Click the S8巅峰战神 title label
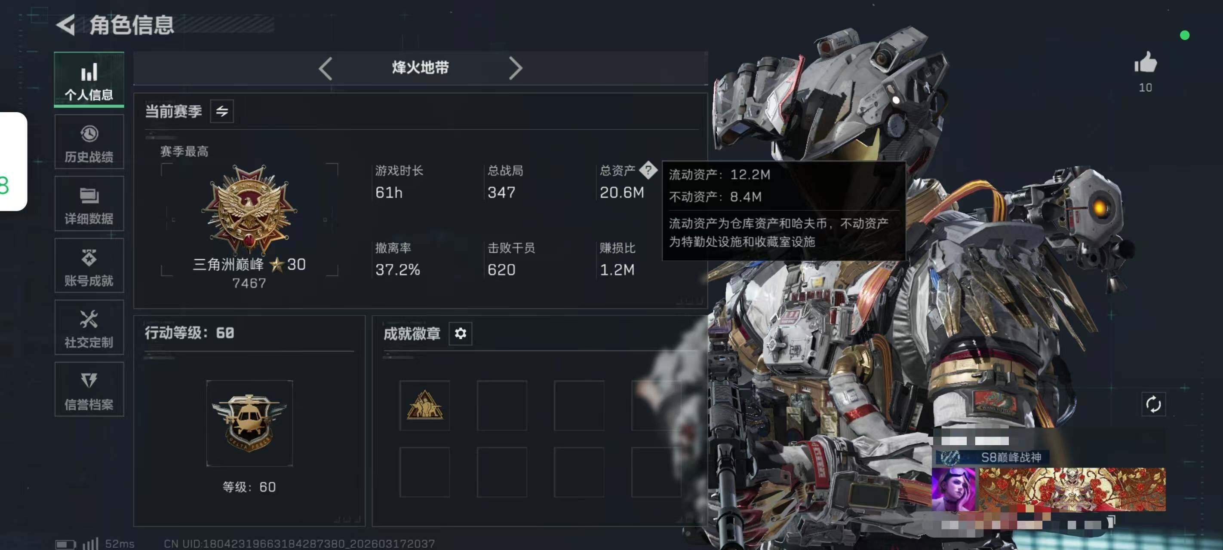This screenshot has width=1223, height=550. pyautogui.click(x=1011, y=457)
